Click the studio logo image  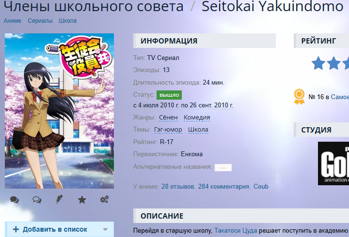coord(333,163)
